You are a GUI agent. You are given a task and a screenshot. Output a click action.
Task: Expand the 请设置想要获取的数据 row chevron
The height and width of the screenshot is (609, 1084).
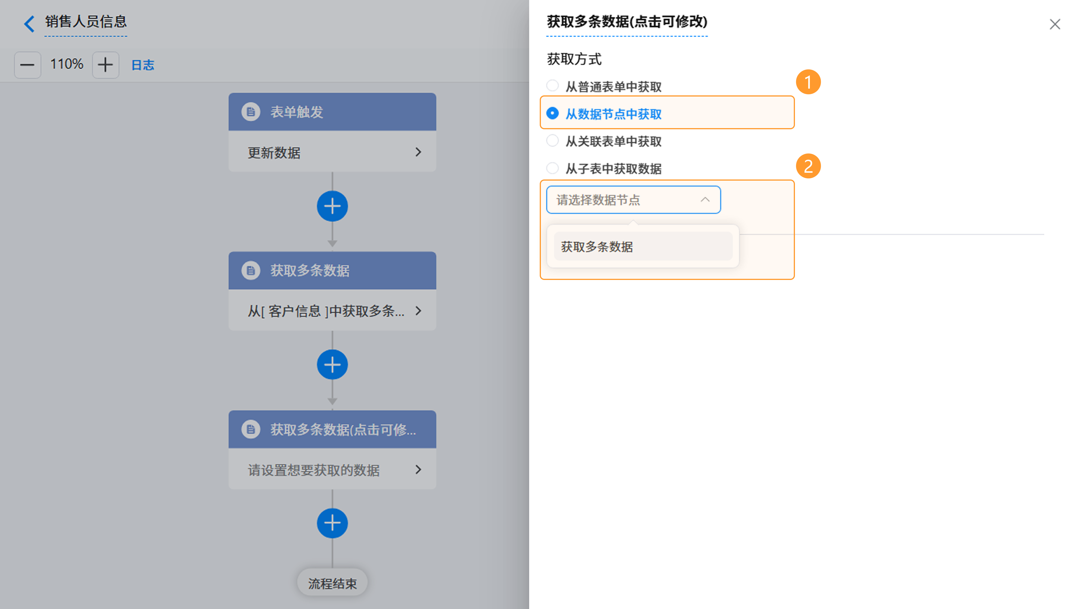tap(418, 469)
